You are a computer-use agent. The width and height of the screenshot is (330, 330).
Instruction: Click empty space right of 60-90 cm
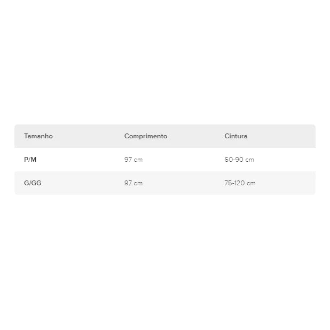[286, 160]
